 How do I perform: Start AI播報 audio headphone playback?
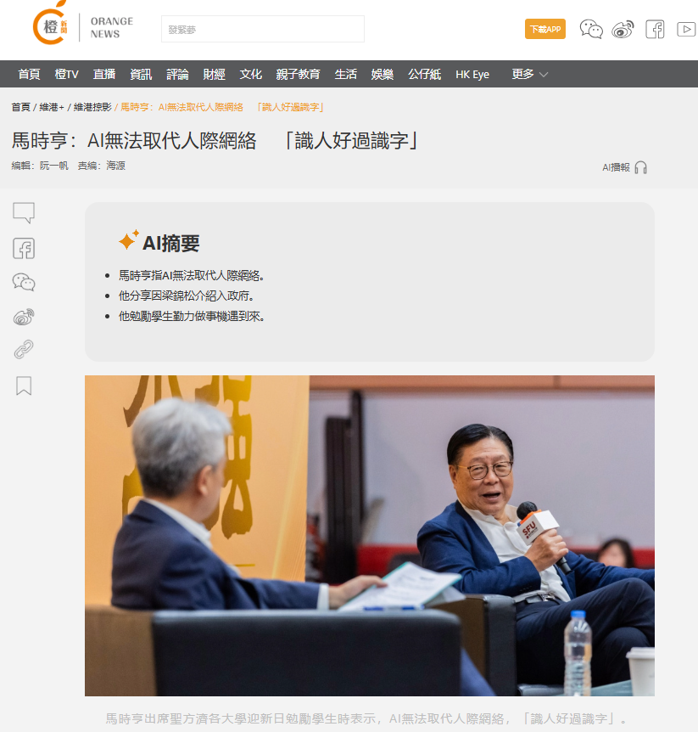click(640, 167)
